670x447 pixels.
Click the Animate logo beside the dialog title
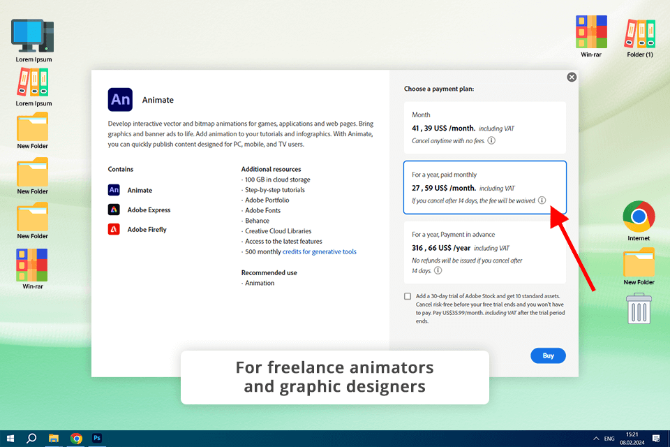point(120,100)
